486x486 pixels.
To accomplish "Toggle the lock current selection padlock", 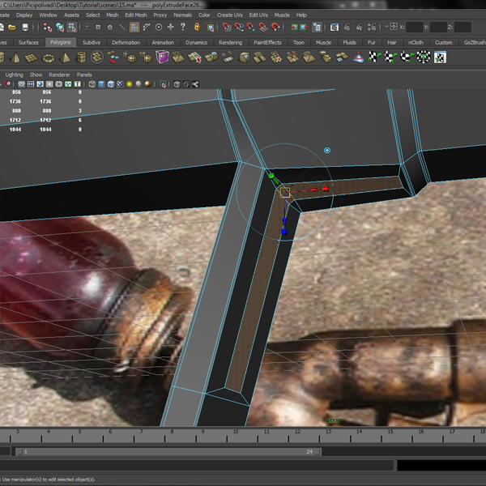I will tap(197, 28).
